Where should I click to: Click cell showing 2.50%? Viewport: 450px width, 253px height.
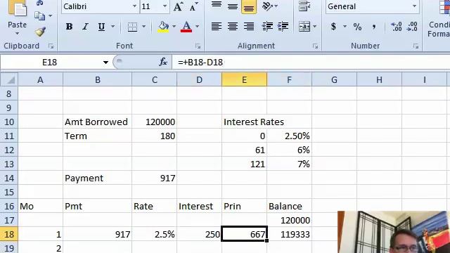pos(289,136)
